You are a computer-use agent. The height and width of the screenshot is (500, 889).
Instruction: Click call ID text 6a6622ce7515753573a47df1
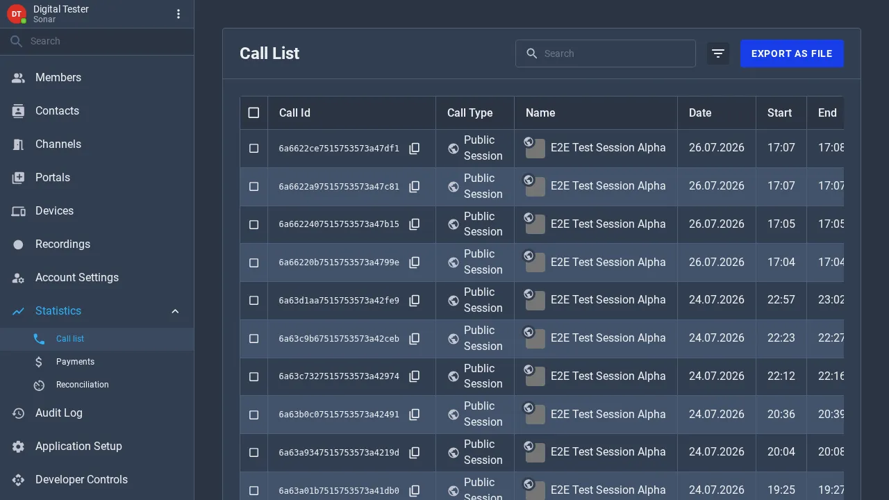(339, 149)
